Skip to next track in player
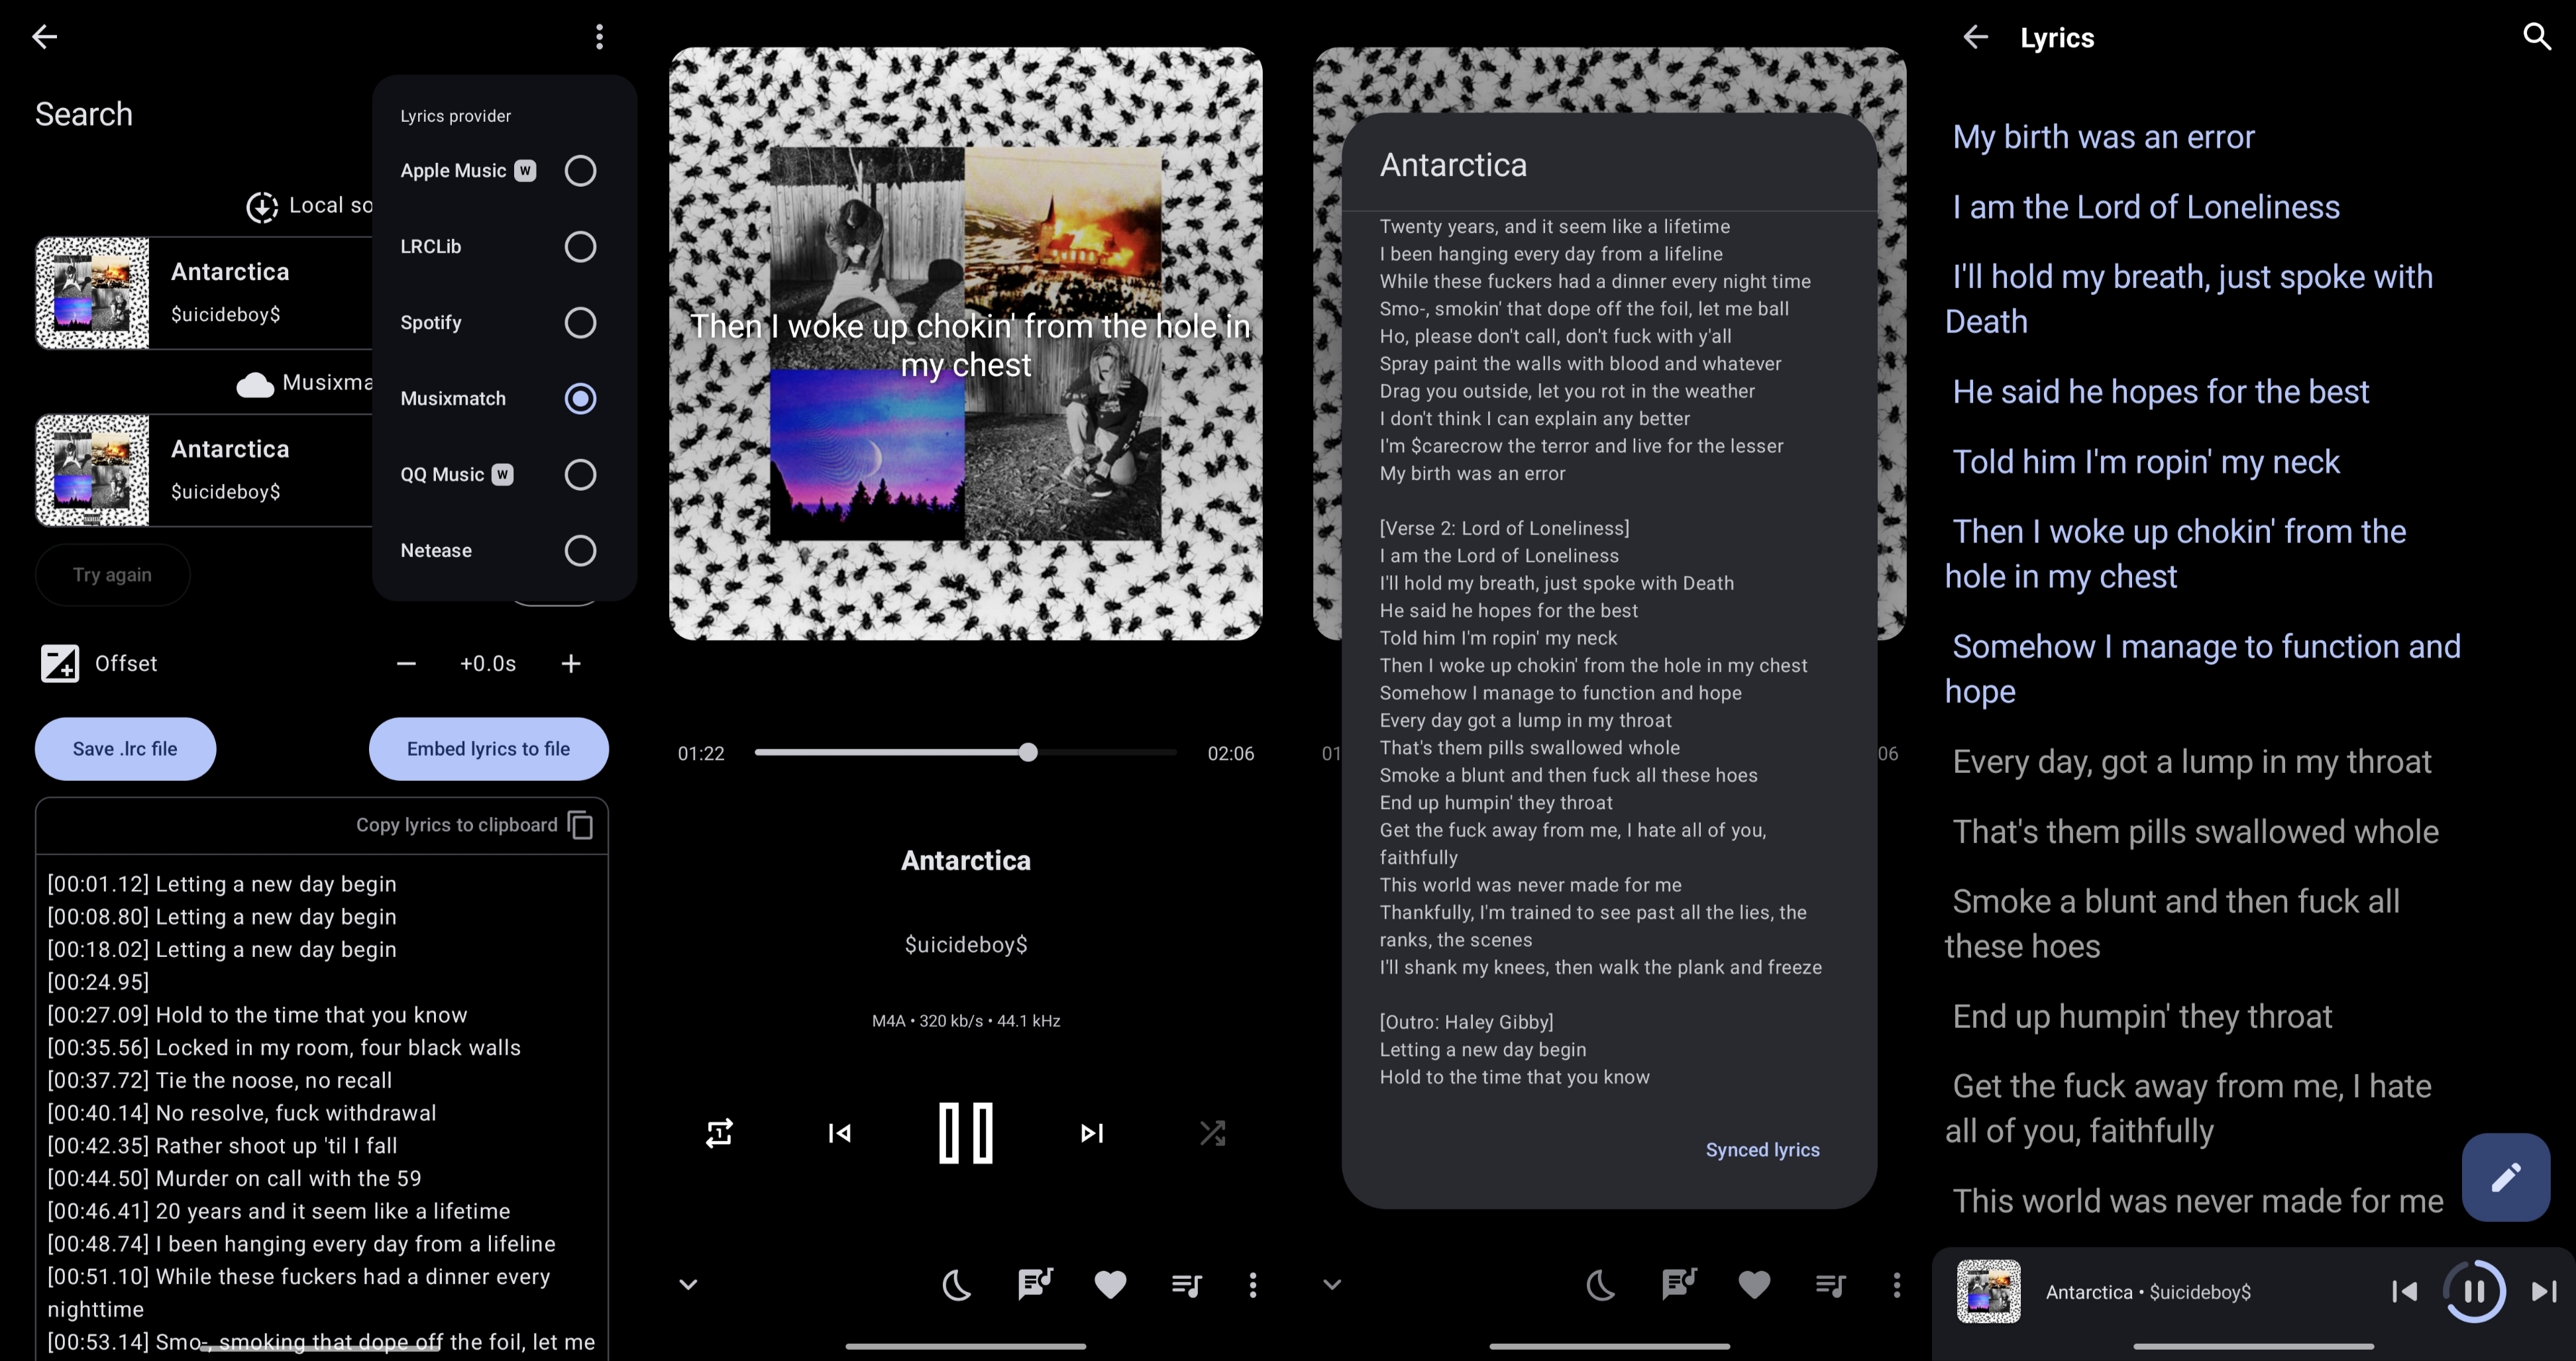2576x1361 pixels. [x=1092, y=1132]
